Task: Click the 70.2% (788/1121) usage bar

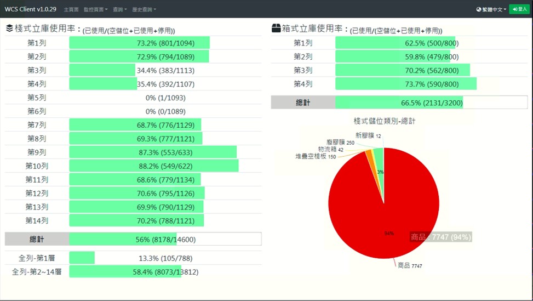Action: 136,220
